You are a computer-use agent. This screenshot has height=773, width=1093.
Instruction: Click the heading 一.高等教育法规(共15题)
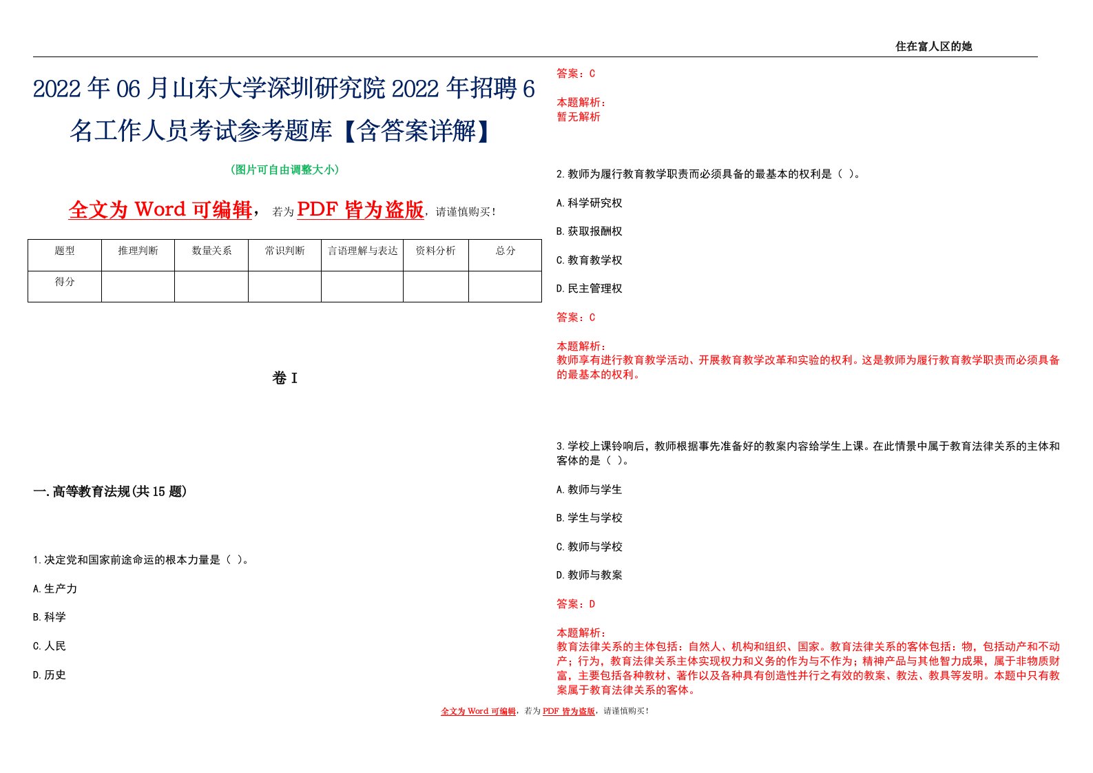tap(110, 491)
